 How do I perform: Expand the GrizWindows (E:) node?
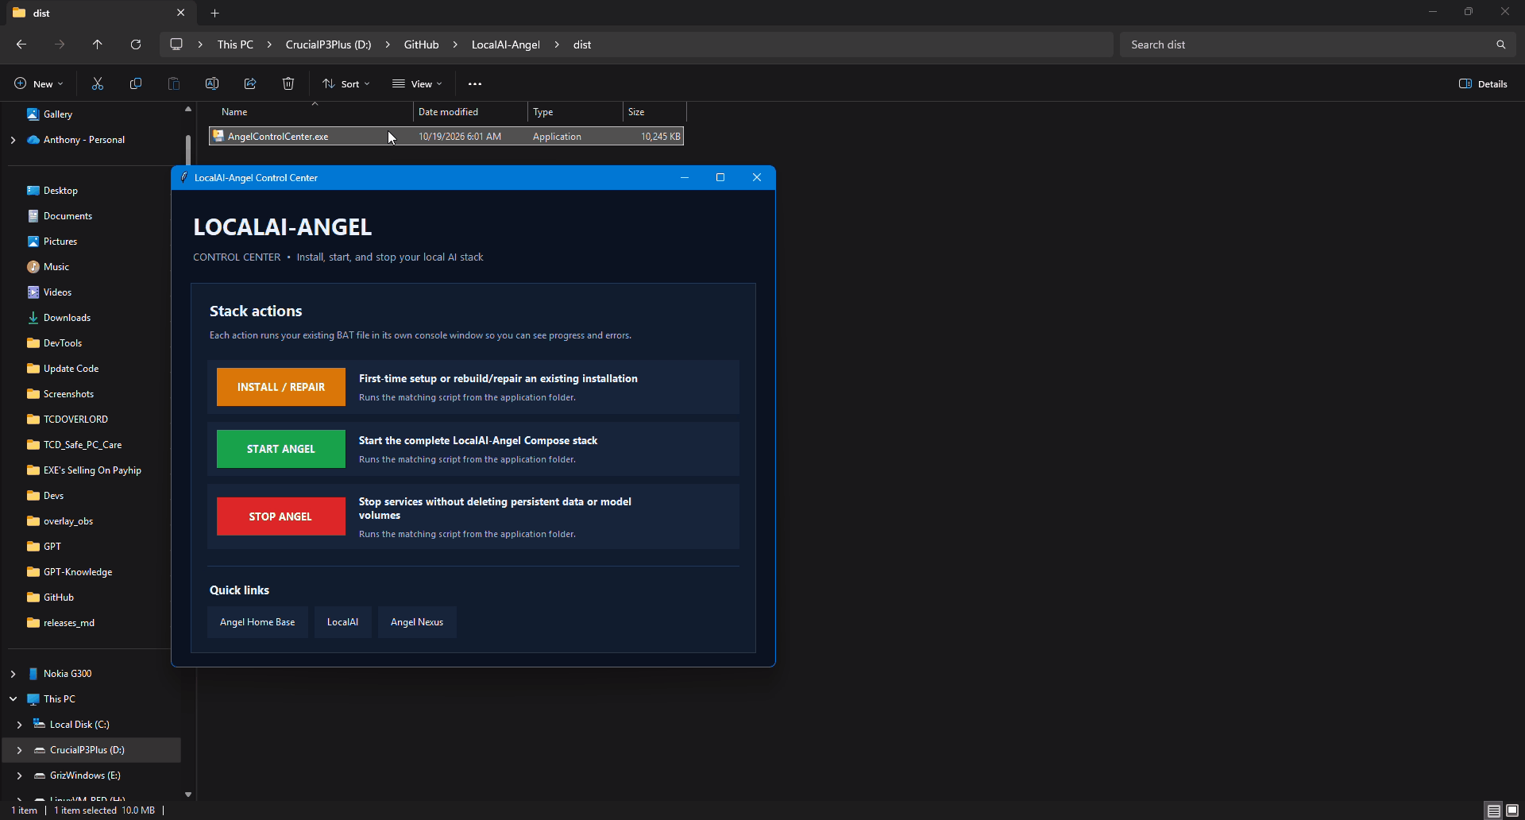coord(19,776)
